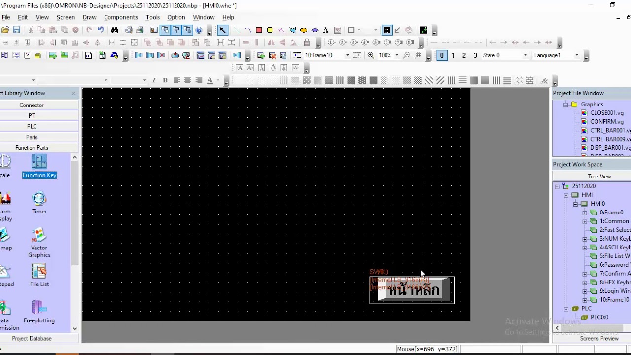Click the Save project icon

tap(16, 30)
